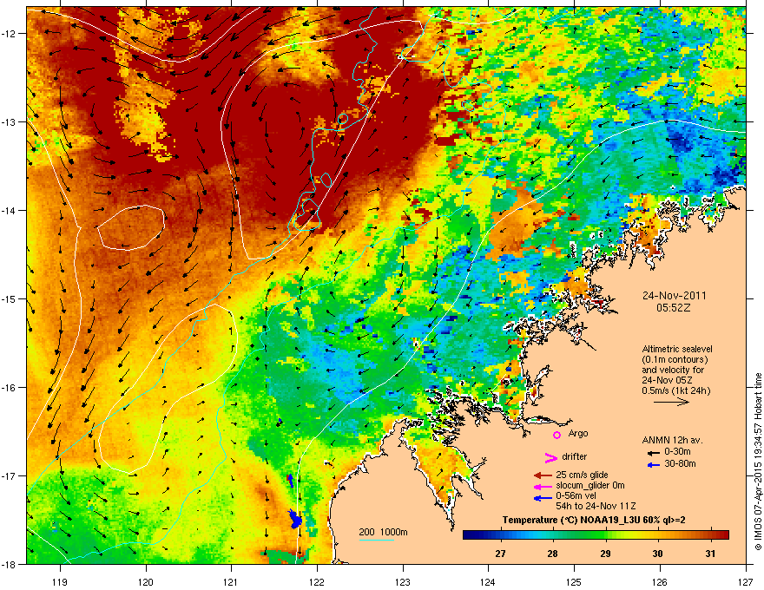Click the '(0.1m contours)' text
The height and width of the screenshot is (590, 764).
pos(675,359)
